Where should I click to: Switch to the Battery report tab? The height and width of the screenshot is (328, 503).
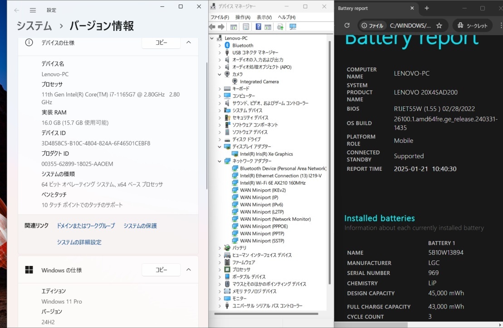click(376, 8)
